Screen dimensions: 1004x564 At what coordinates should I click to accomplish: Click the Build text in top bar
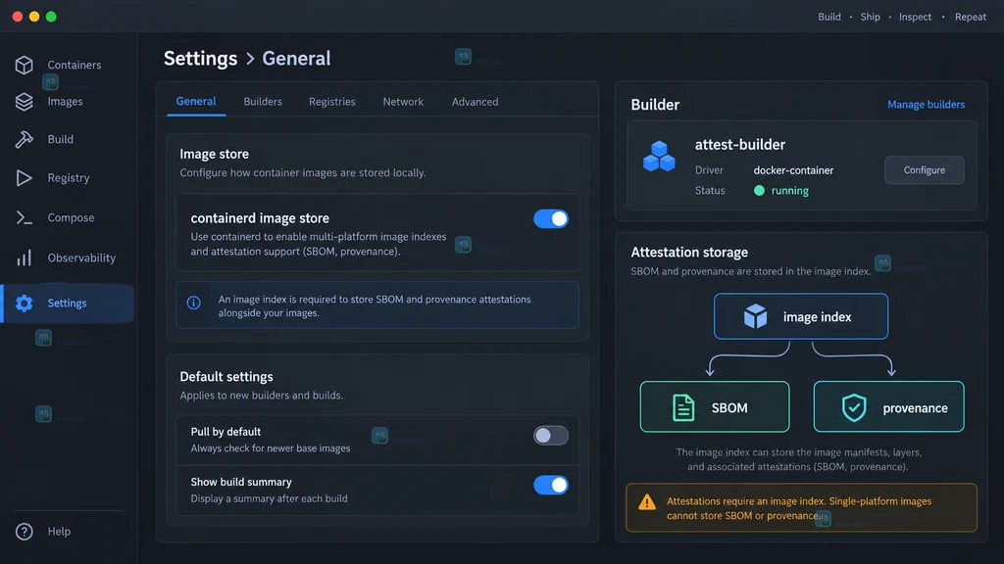pos(829,17)
